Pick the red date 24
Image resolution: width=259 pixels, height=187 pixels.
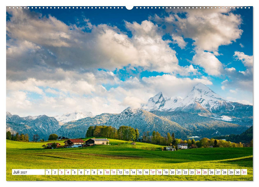pyautogui.click(x=198, y=172)
